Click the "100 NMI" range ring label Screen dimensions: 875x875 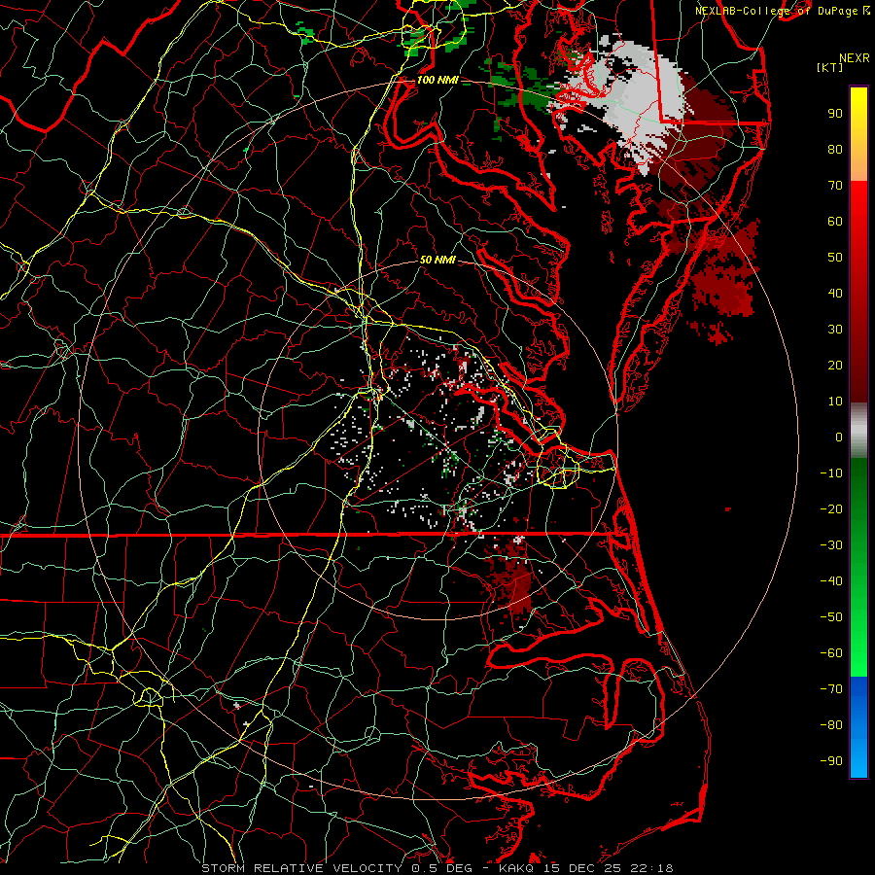[x=437, y=80]
